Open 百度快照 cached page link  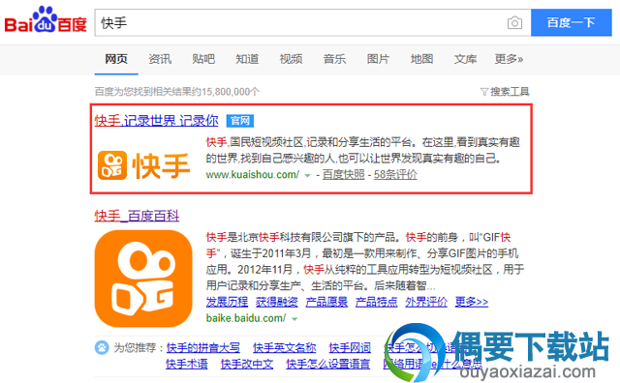tap(343, 174)
